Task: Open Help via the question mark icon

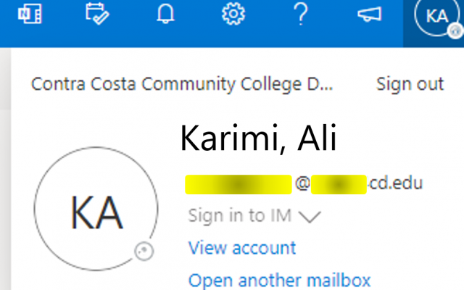Action: coord(301,14)
